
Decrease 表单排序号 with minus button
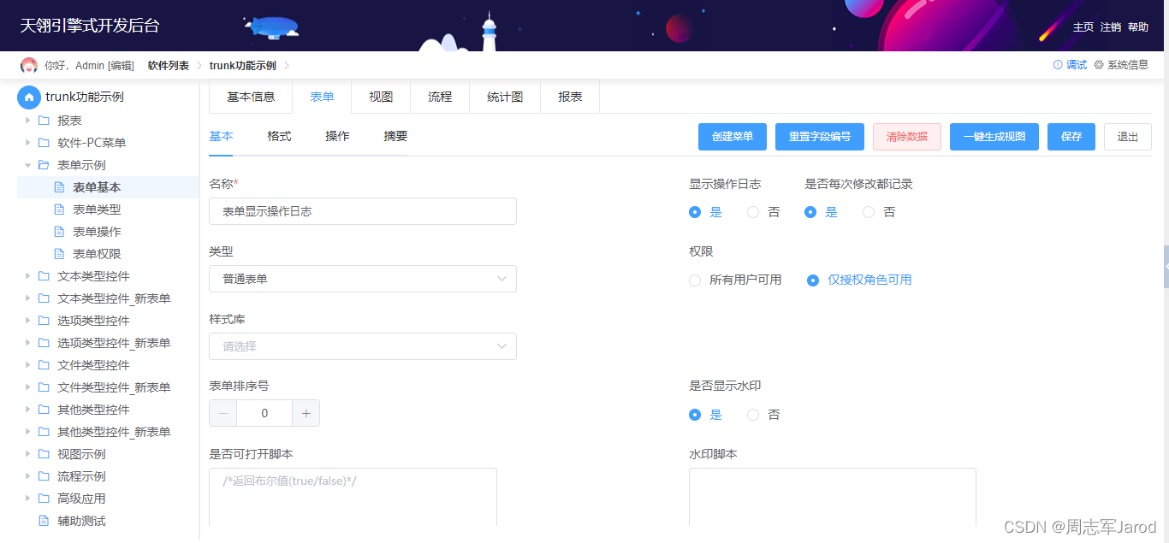pos(223,413)
